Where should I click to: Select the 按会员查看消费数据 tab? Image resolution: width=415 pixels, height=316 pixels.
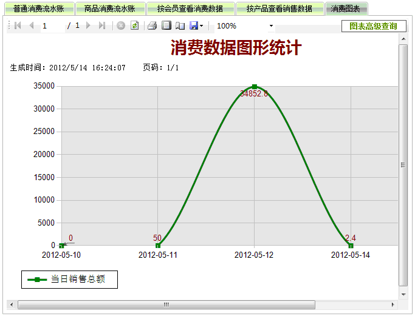click(190, 8)
